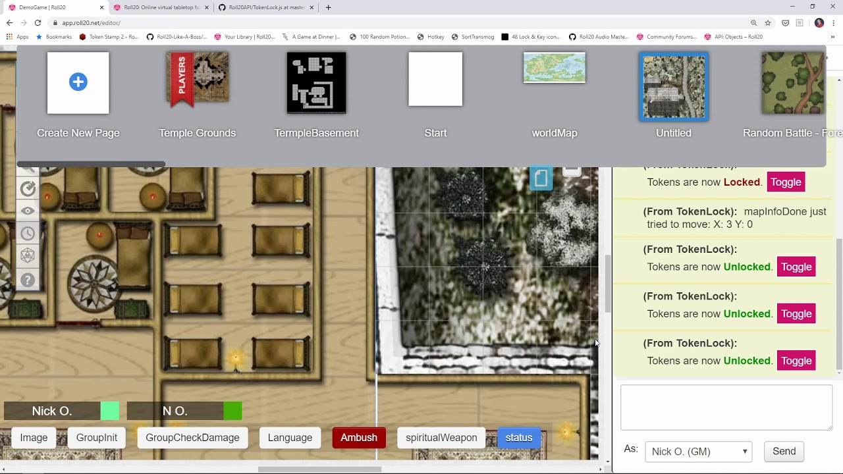
Task: Open the shield extension icon
Action: click(786, 22)
